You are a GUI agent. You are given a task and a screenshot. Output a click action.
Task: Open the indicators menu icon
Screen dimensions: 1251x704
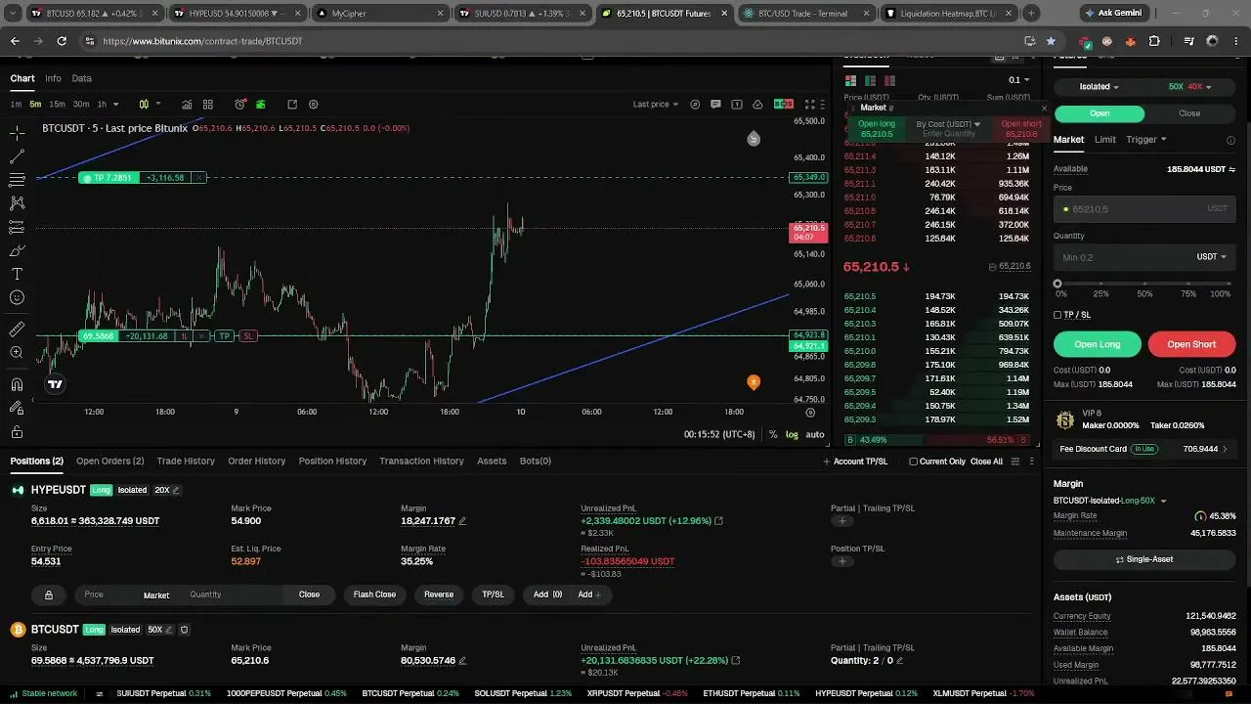[187, 105]
